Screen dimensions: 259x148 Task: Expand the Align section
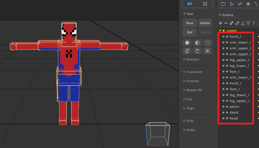pos(189,108)
